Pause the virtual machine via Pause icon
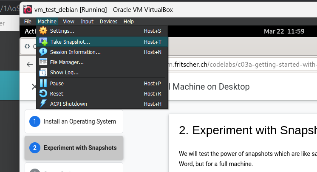 (43, 83)
